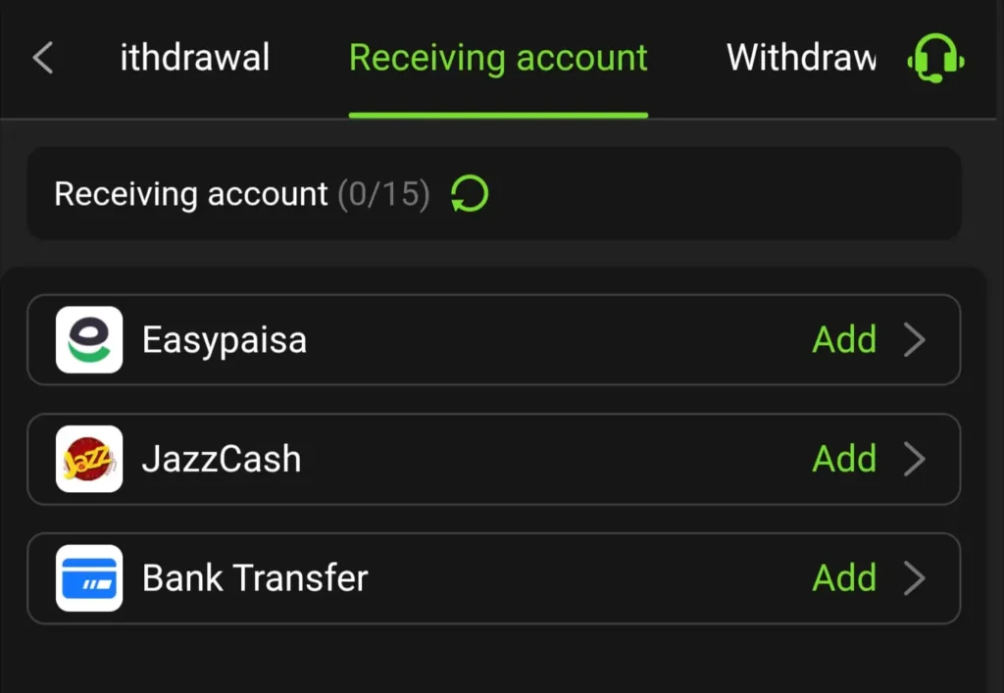
Task: Refresh the receiving account list
Action: coord(470,194)
